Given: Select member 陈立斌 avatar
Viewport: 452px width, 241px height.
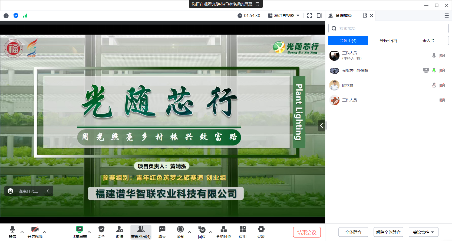Looking at the screenshot, I should 334,85.
